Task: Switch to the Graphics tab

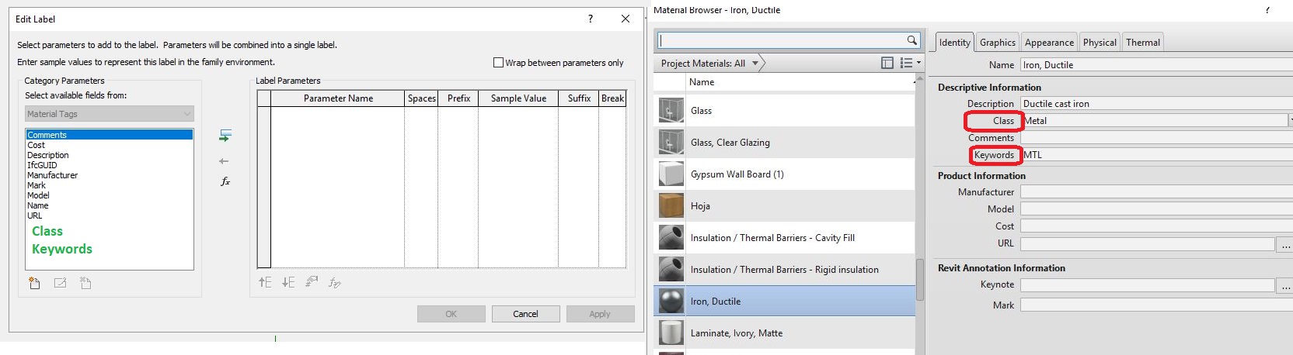Action: (997, 43)
